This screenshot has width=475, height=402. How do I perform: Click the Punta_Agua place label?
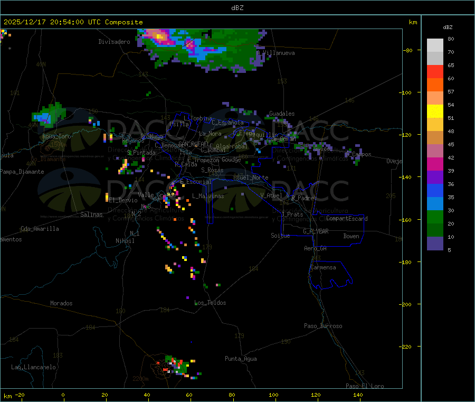coord(241,359)
